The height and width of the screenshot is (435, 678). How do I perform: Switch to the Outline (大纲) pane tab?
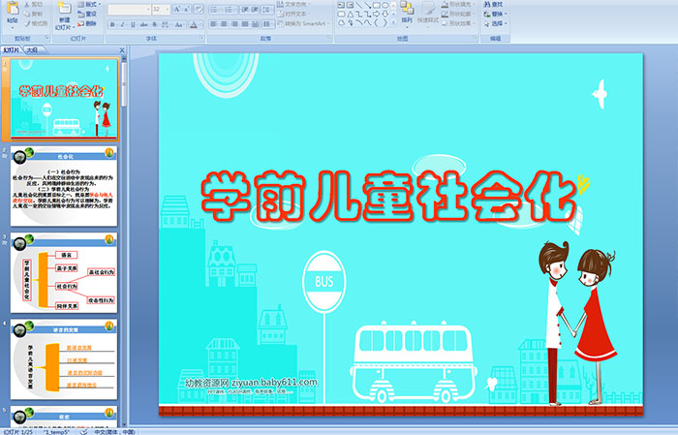pos(33,50)
